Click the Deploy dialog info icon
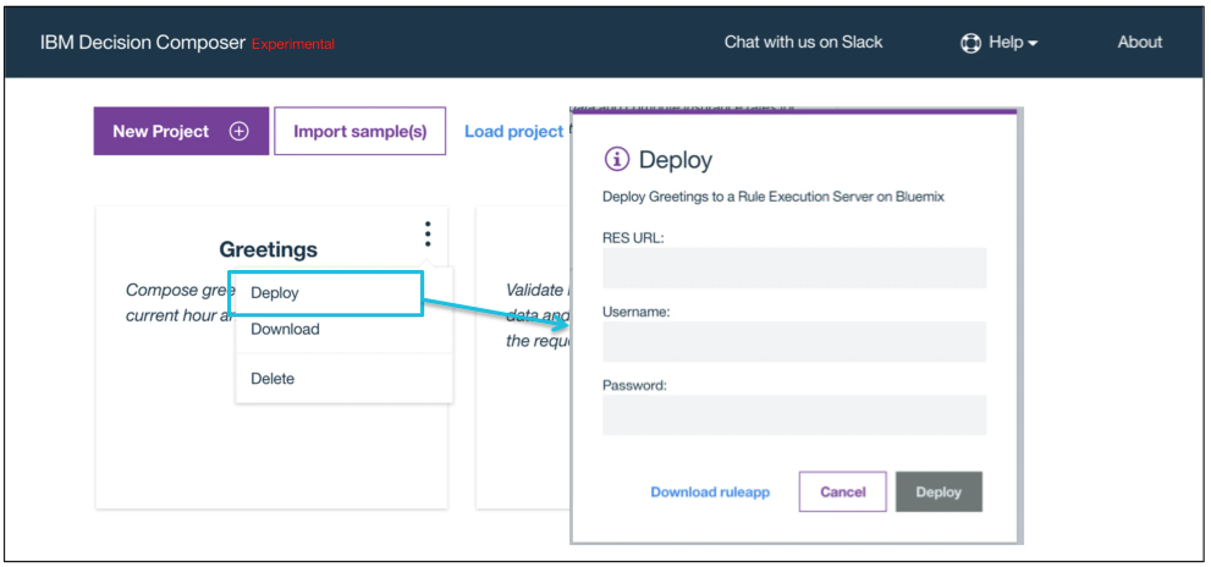The width and height of the screenshot is (1211, 567). [x=616, y=159]
